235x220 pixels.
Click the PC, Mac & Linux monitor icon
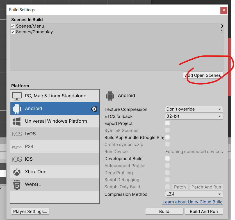tap(17, 96)
